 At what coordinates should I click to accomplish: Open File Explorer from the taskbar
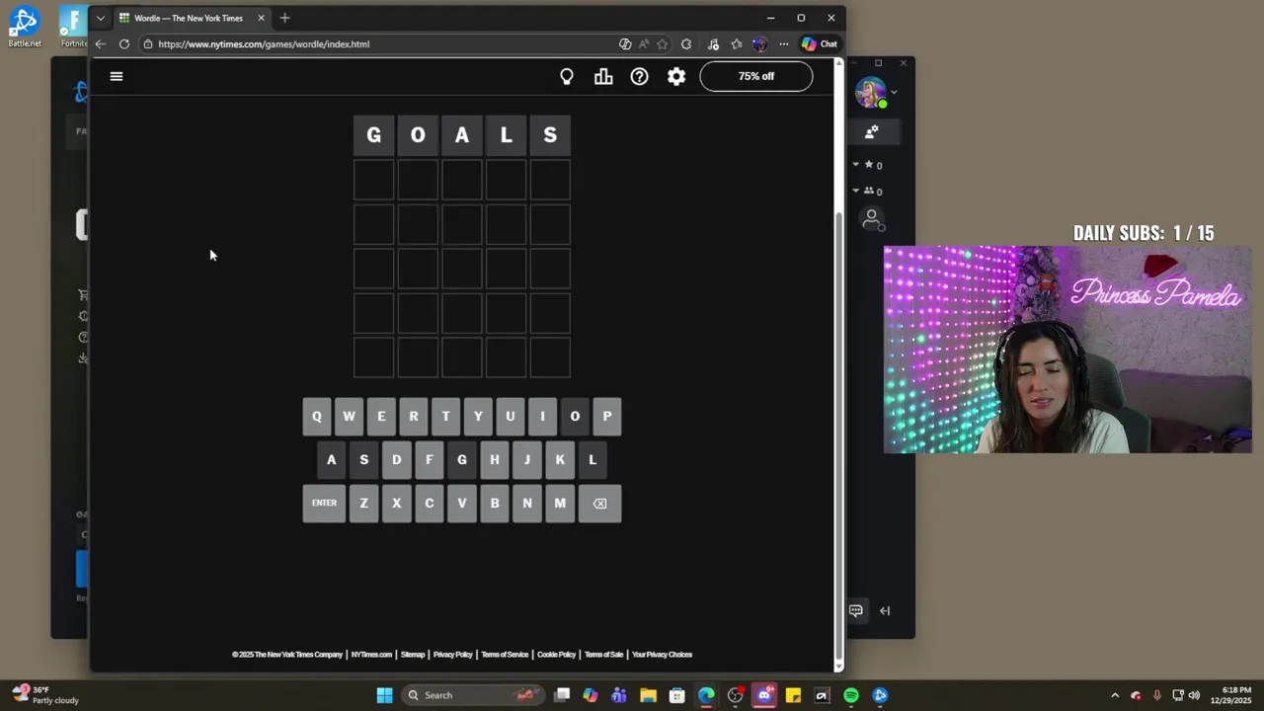pos(648,695)
